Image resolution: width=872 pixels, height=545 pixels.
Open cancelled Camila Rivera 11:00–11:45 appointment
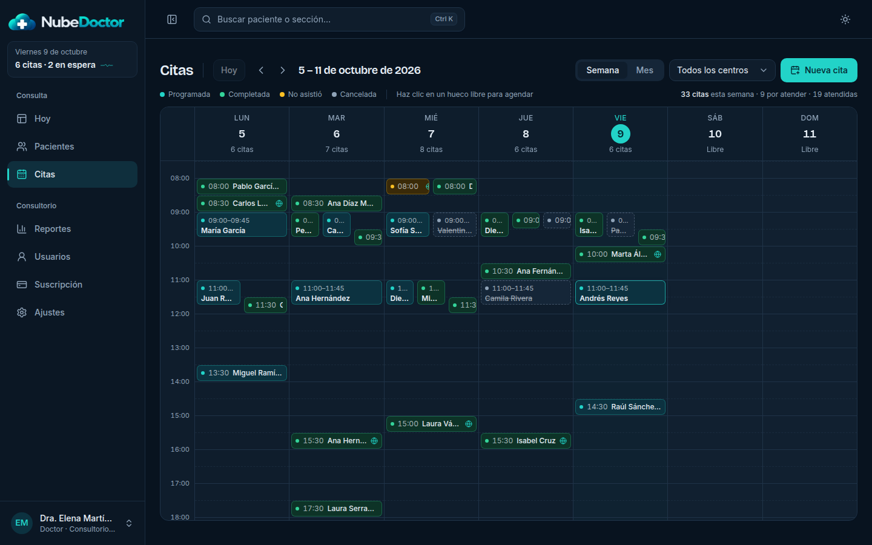pos(526,292)
